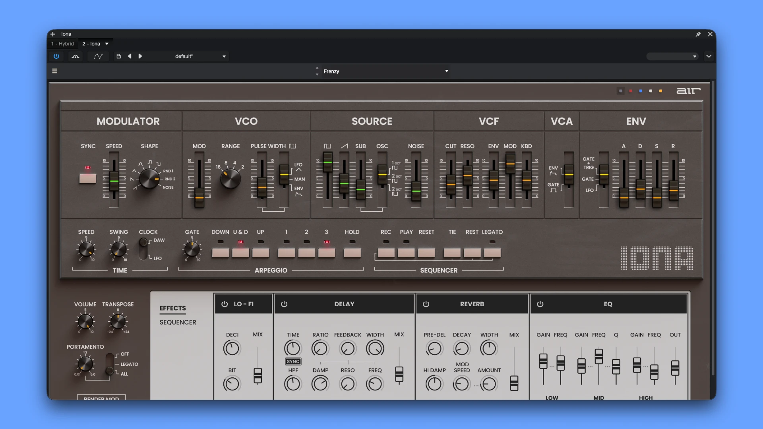
Task: Select the white color theme dot
Action: [651, 91]
